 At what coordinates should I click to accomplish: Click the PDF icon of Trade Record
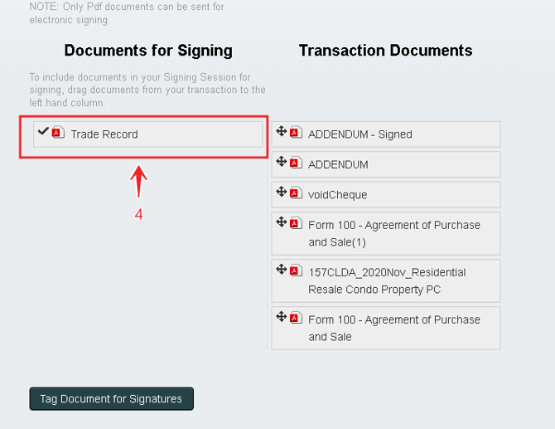pyautogui.click(x=58, y=132)
